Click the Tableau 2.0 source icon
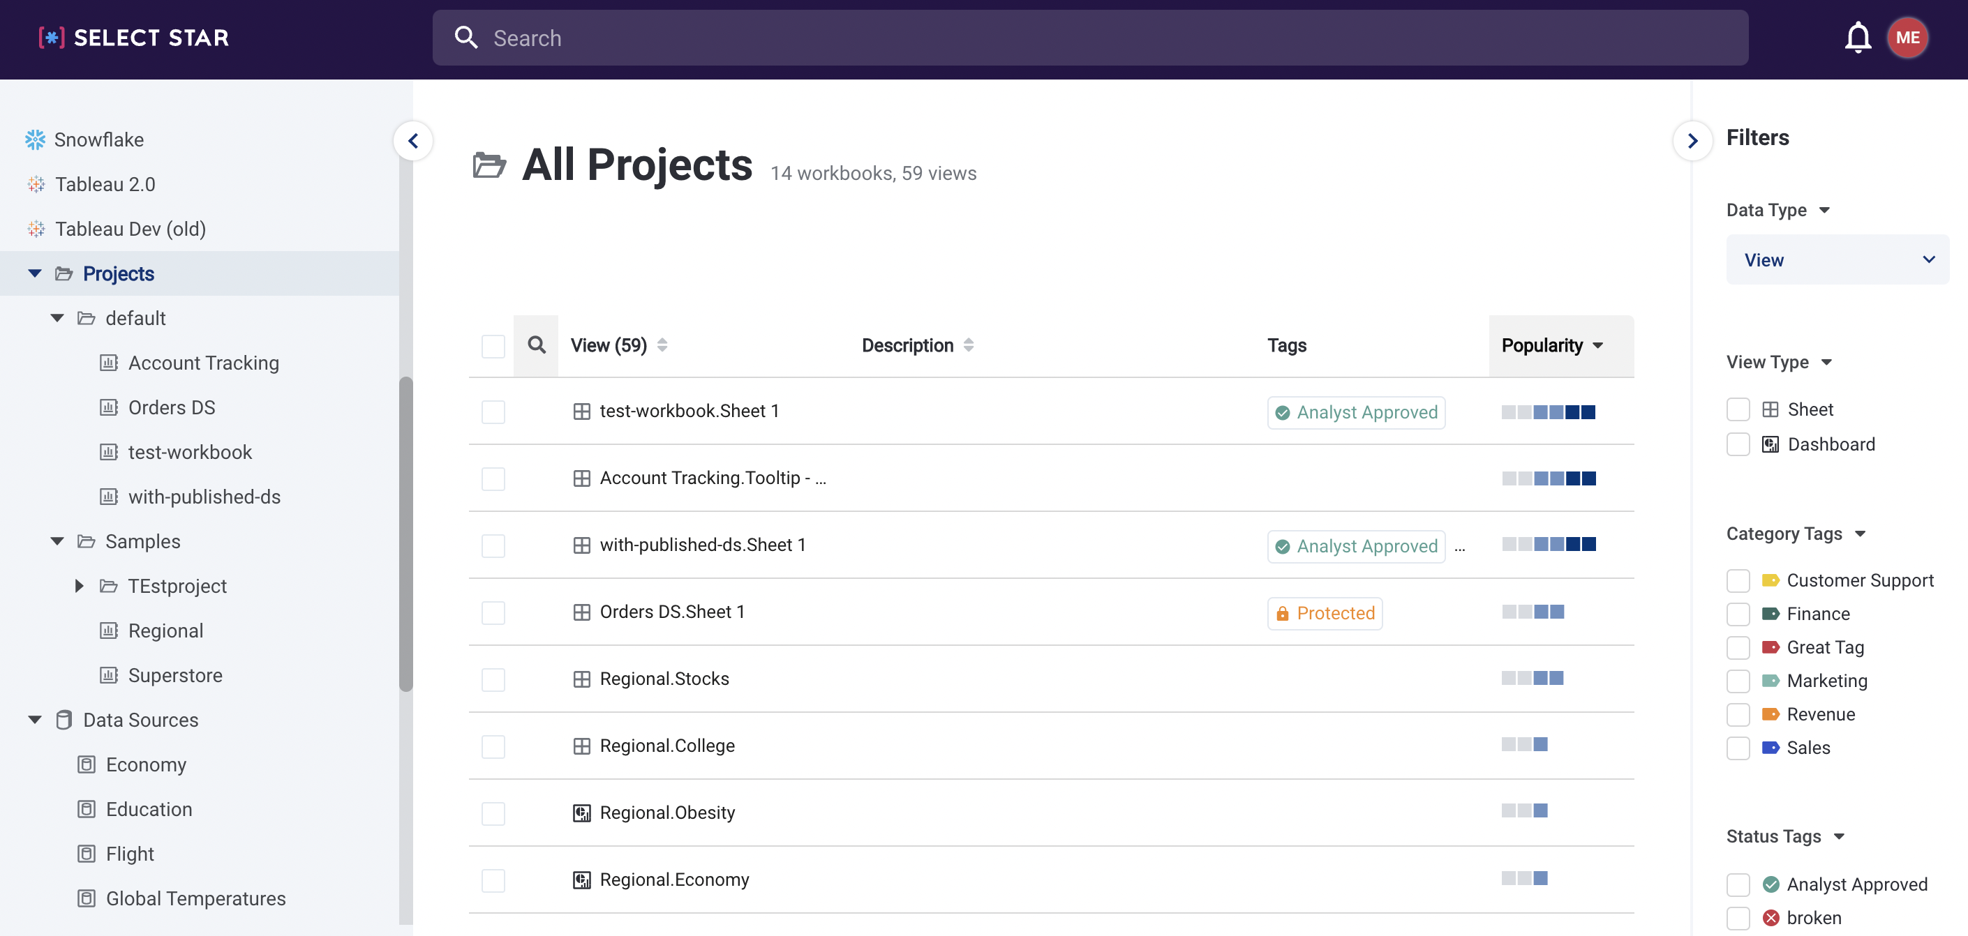 (36, 184)
